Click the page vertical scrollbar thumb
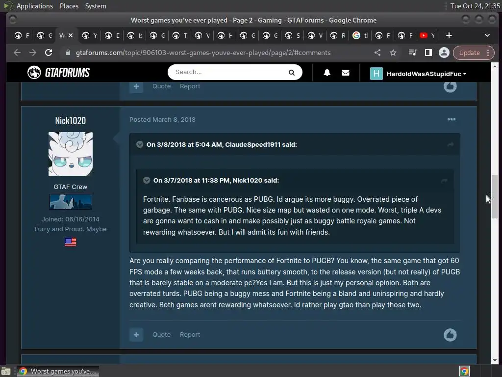The height and width of the screenshot is (377, 502). 495,196
